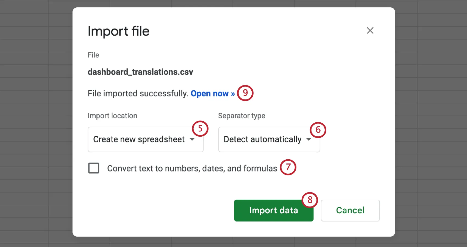The height and width of the screenshot is (247, 467).
Task: Enable Convert text to numbers, dates, and formulas
Action: click(93, 168)
